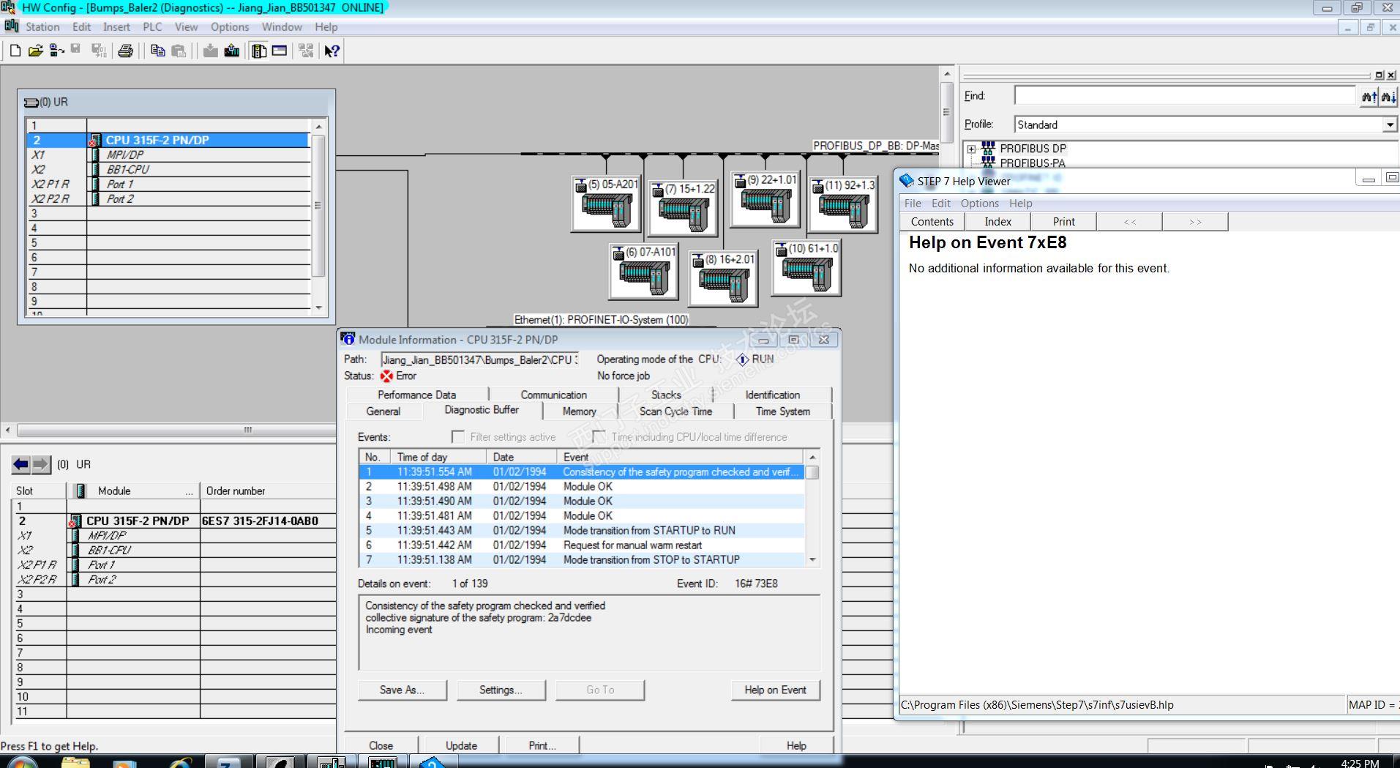Toggle the Filter settings active checkbox
1400x768 pixels.
tap(458, 437)
